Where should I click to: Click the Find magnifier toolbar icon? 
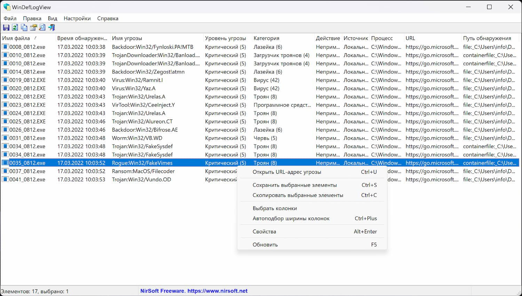pos(42,28)
